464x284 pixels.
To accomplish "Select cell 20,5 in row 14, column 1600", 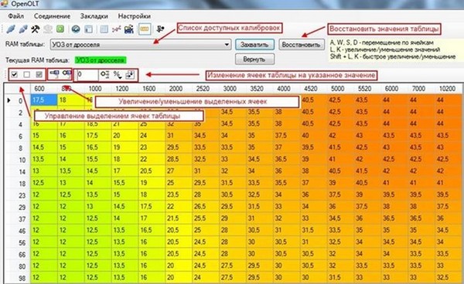I will [152, 171].
